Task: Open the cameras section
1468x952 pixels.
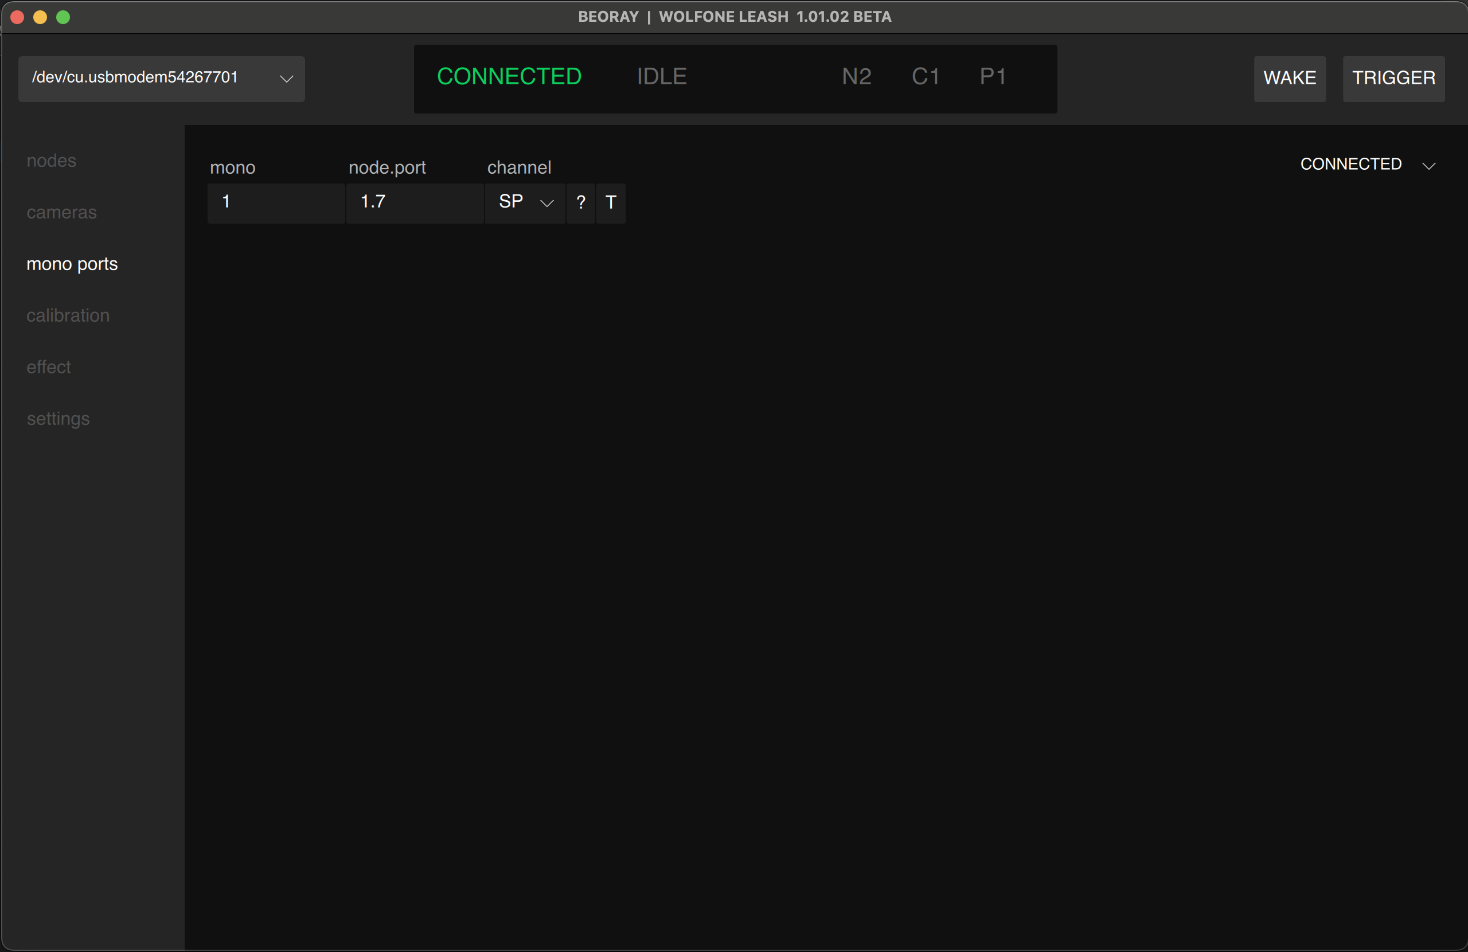Action: tap(61, 212)
